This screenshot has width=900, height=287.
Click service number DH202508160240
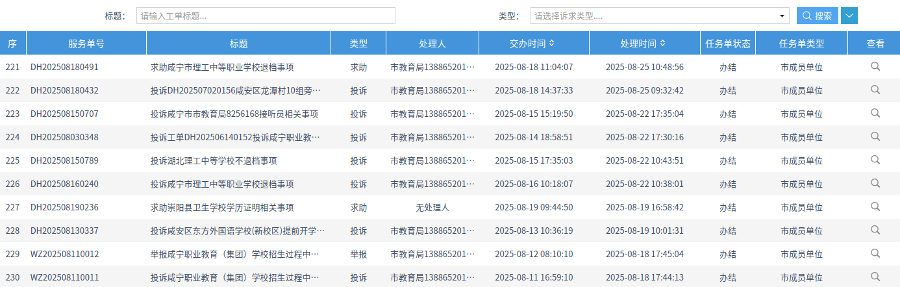(64, 184)
